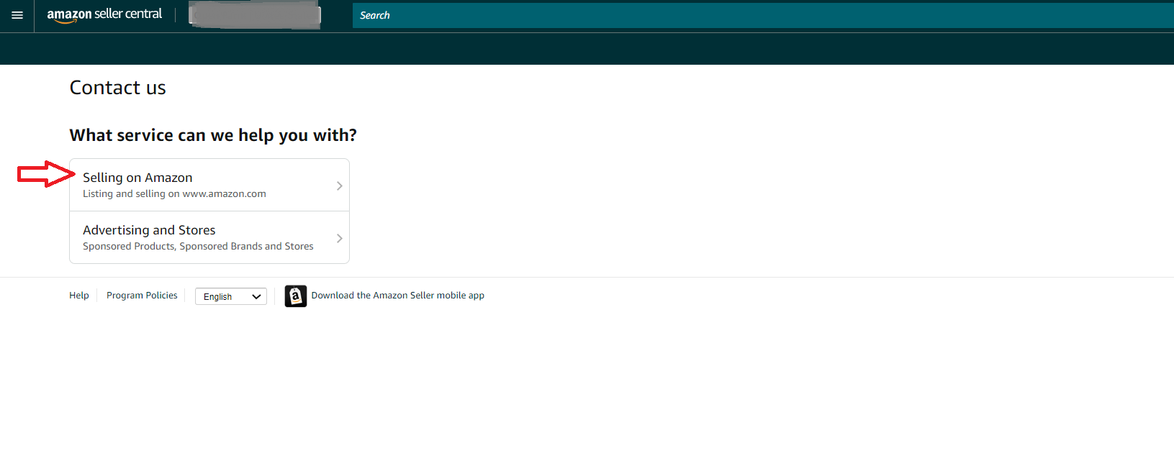Screen dimensions: 1174x466
Task: Click Download the Amazon Seller mobile app link
Action: [x=398, y=296]
